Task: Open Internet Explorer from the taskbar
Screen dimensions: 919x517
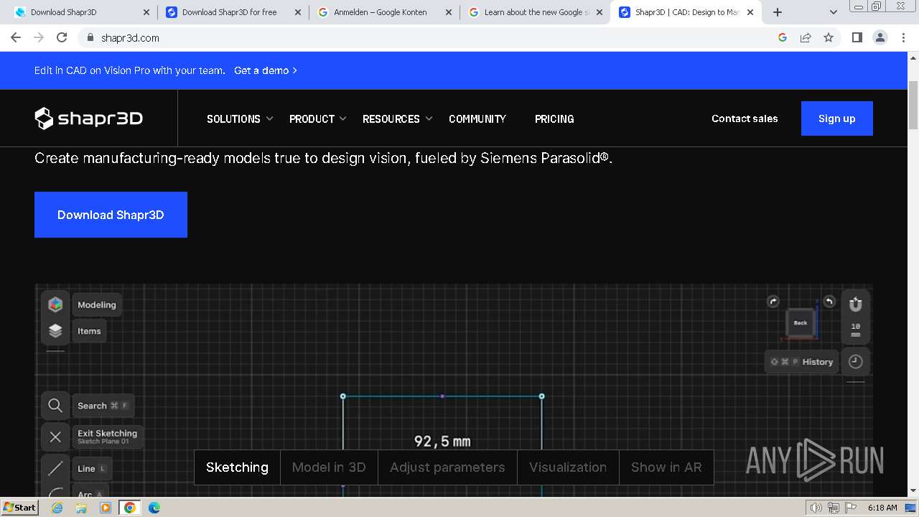Action: (x=57, y=508)
